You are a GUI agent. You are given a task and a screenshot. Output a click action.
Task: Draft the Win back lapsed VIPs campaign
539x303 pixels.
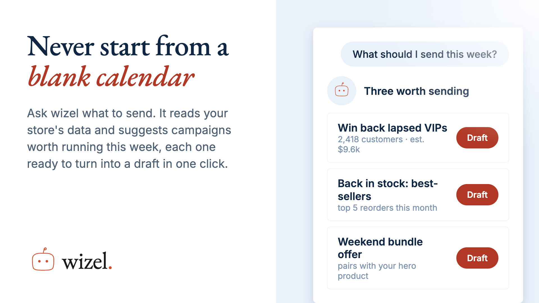point(477,138)
